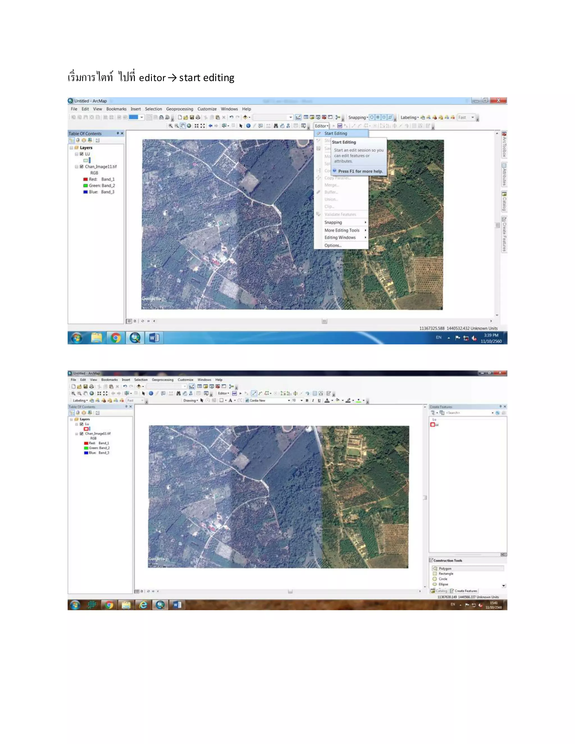The height and width of the screenshot is (744, 575).
Task: Open the Cordia New font dropdown
Action: (x=289, y=400)
